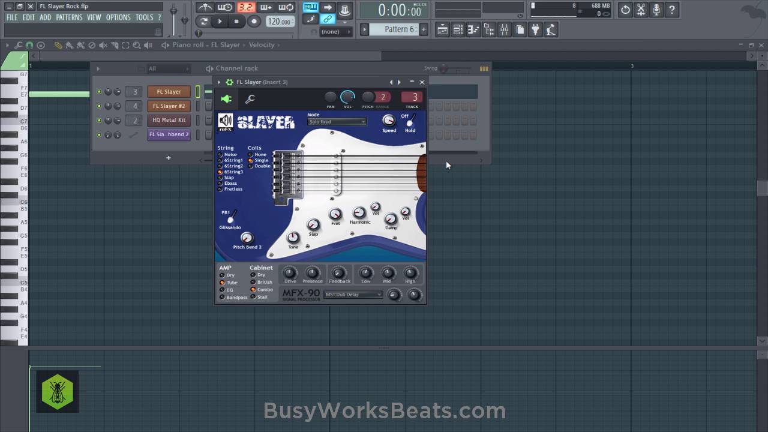
Task: Adjust the Drive knob in Slayer amp
Action: coord(290,273)
